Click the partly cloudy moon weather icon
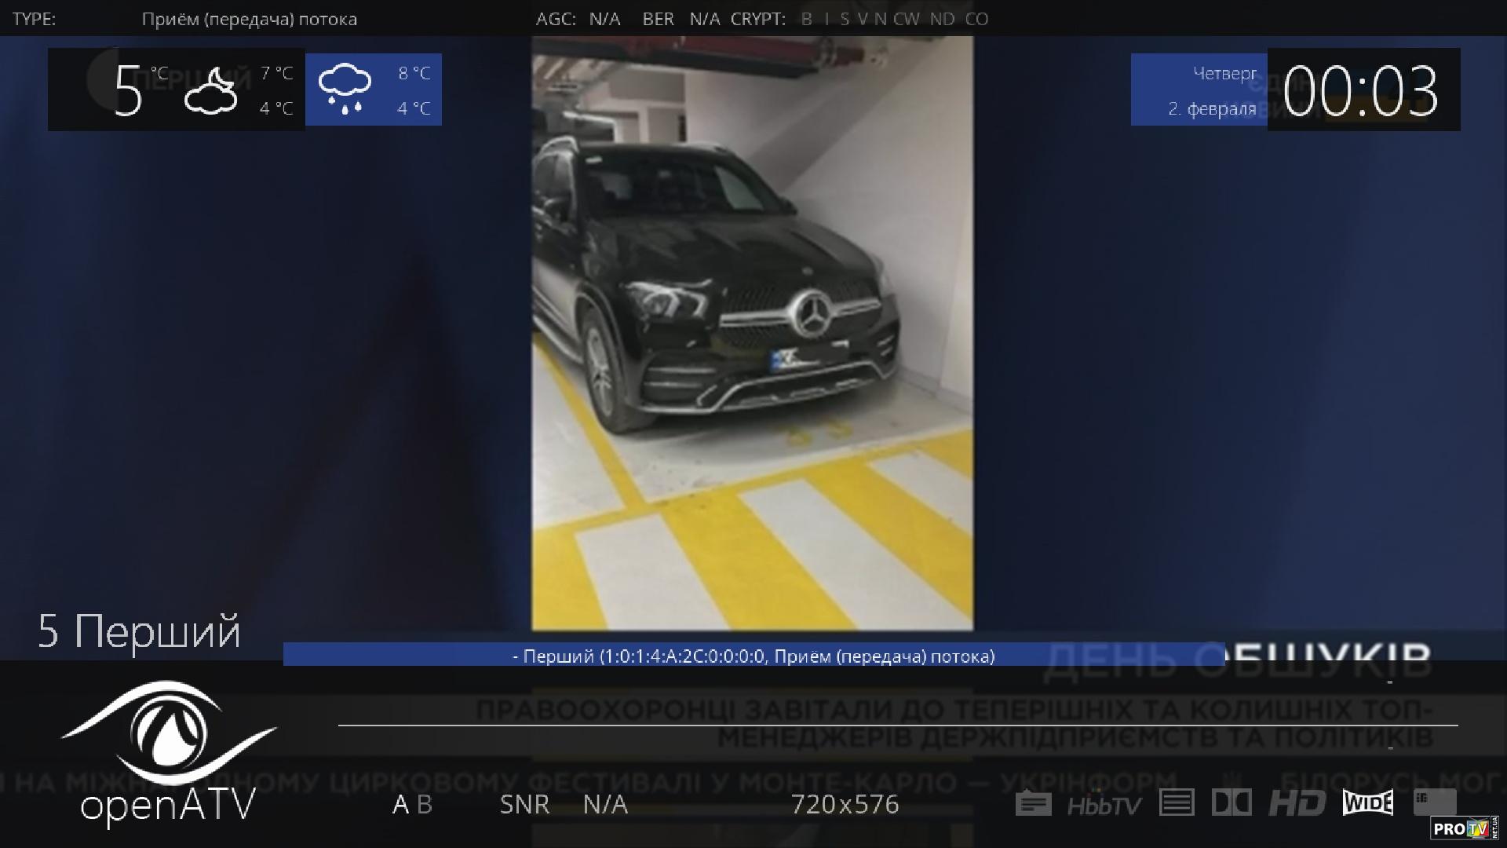The height and width of the screenshot is (848, 1507). (x=210, y=91)
